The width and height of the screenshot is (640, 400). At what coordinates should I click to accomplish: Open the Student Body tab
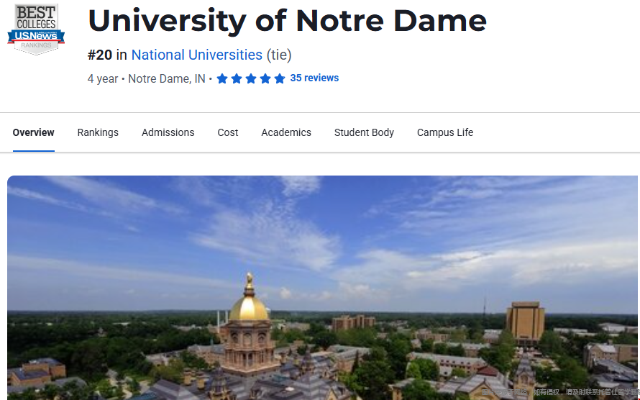[x=364, y=132]
